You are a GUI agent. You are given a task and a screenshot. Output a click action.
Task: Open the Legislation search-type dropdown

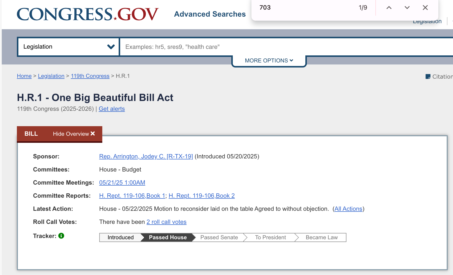pos(68,47)
